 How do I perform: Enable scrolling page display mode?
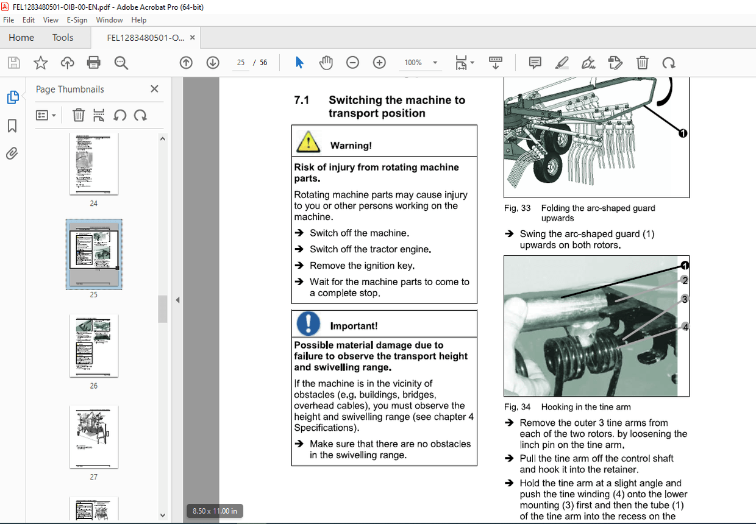point(496,62)
